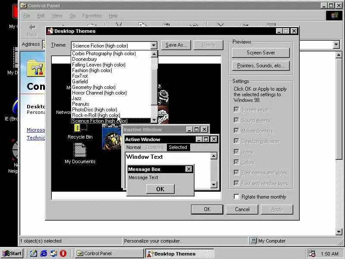
Task: Open the Start menu
Action: (x=13, y=253)
